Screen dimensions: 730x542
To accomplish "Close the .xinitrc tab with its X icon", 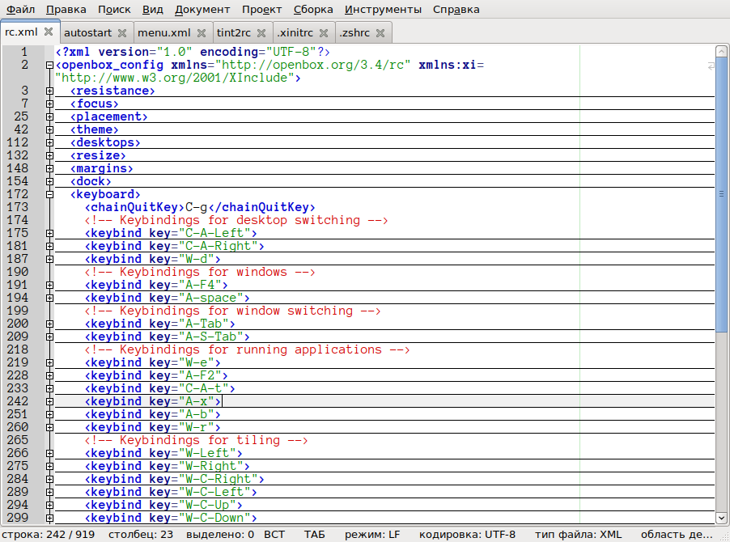I will tap(323, 33).
